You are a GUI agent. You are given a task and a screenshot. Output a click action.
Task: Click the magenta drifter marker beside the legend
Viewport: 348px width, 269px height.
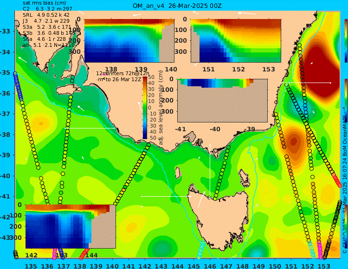104,75
